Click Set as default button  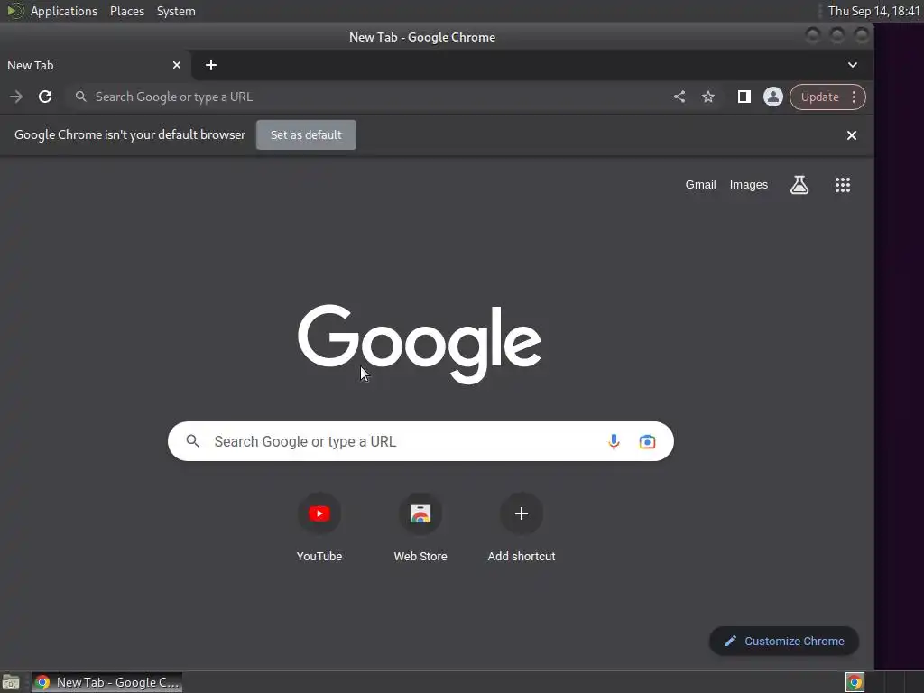306,135
